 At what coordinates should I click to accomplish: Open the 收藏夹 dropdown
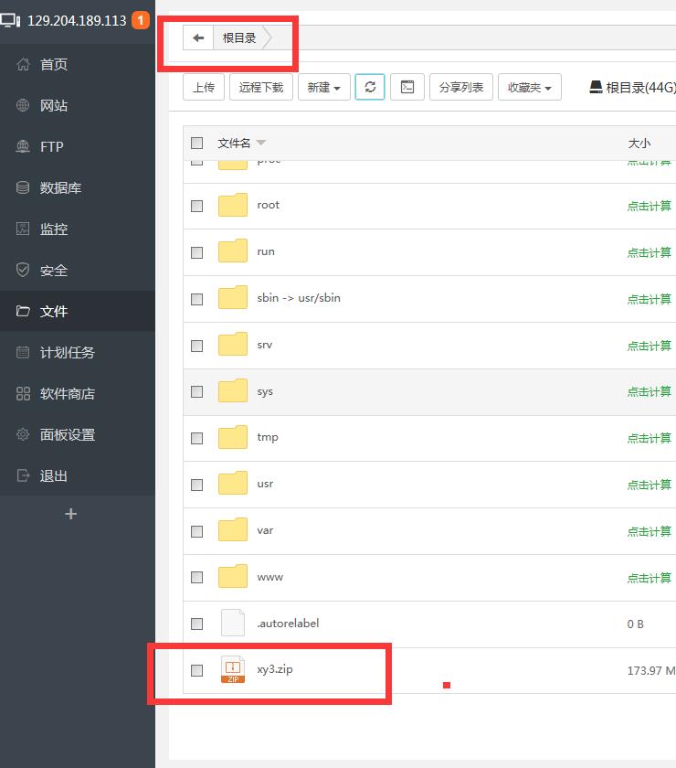(x=529, y=88)
